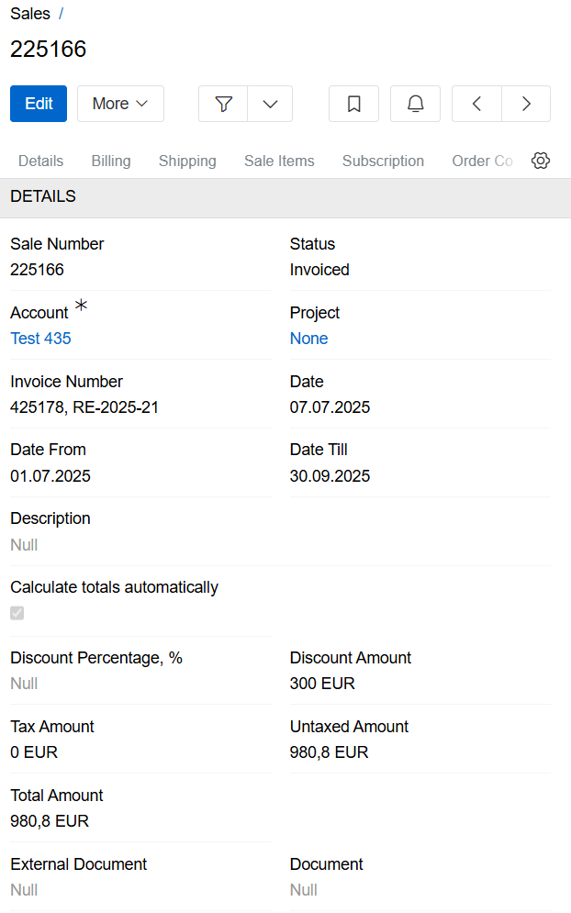Click the bookmark icon button
Image resolution: width=571 pixels, height=913 pixels.
pos(353,104)
